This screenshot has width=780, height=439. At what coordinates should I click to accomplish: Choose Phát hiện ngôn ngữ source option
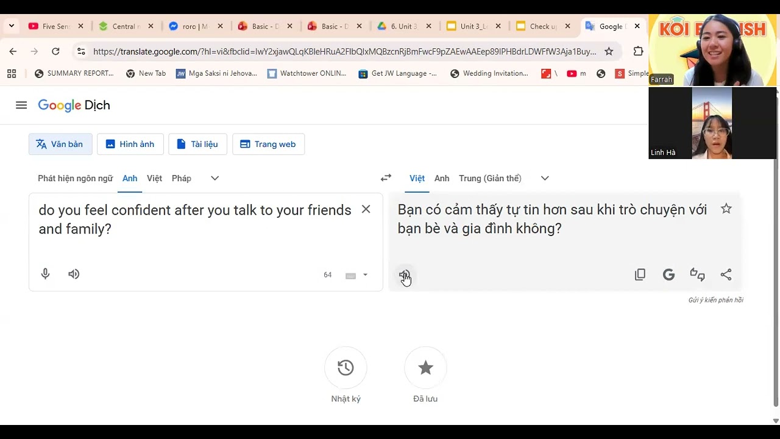[x=76, y=178]
